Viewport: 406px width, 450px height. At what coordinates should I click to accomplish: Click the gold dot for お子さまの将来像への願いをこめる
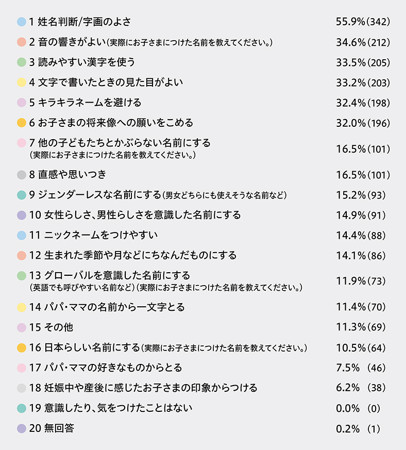click(x=21, y=123)
